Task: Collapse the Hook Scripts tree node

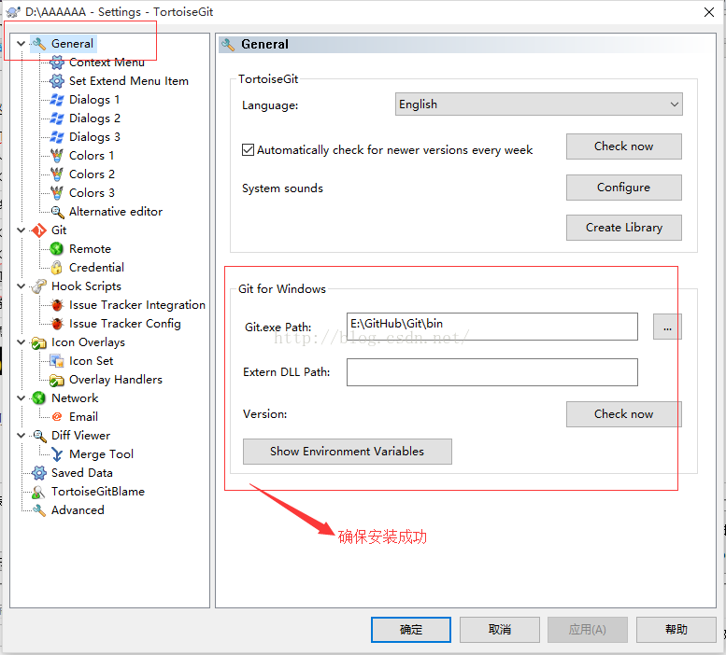Action: click(x=21, y=286)
